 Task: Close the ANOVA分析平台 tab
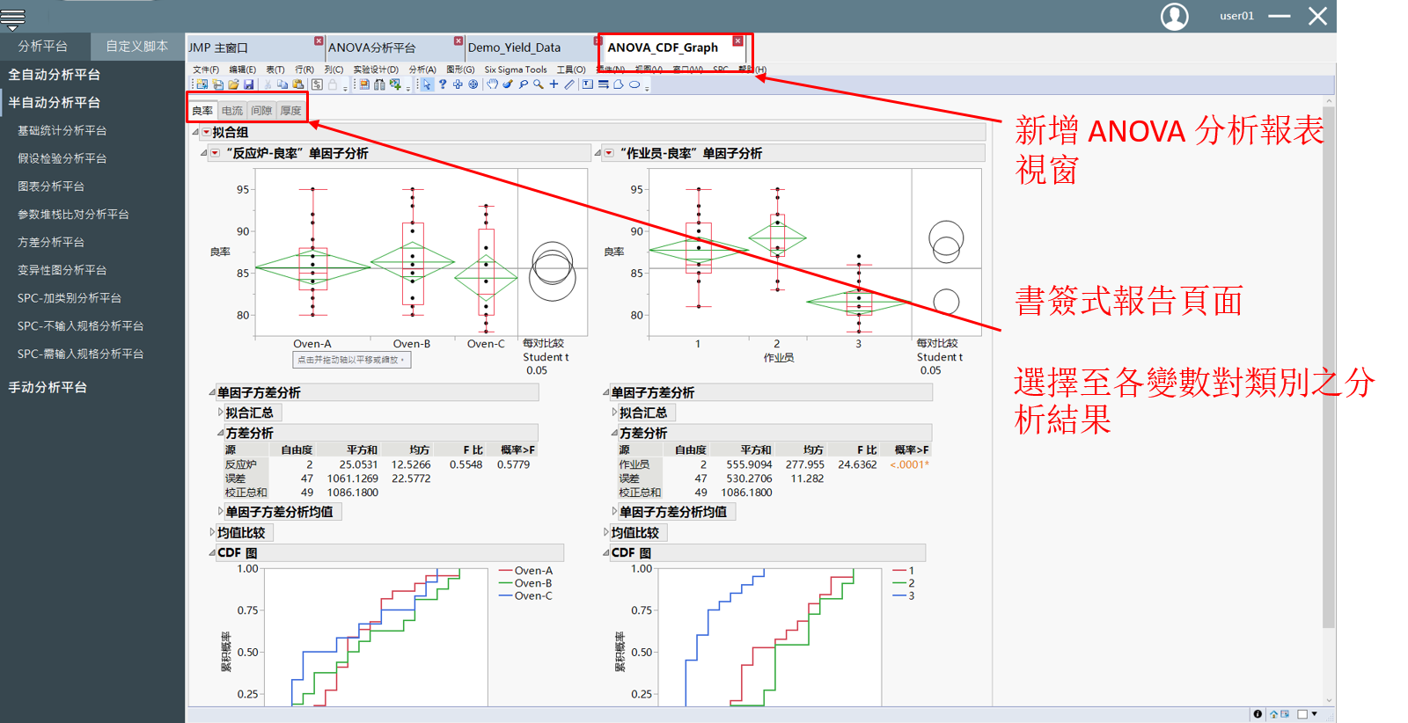458,41
